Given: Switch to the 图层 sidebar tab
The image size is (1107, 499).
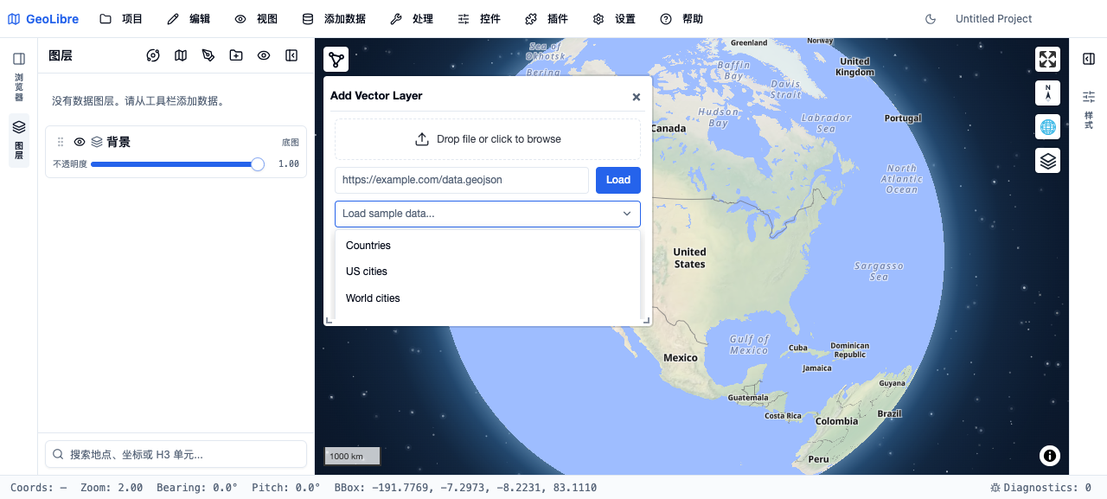Looking at the screenshot, I should [19, 140].
